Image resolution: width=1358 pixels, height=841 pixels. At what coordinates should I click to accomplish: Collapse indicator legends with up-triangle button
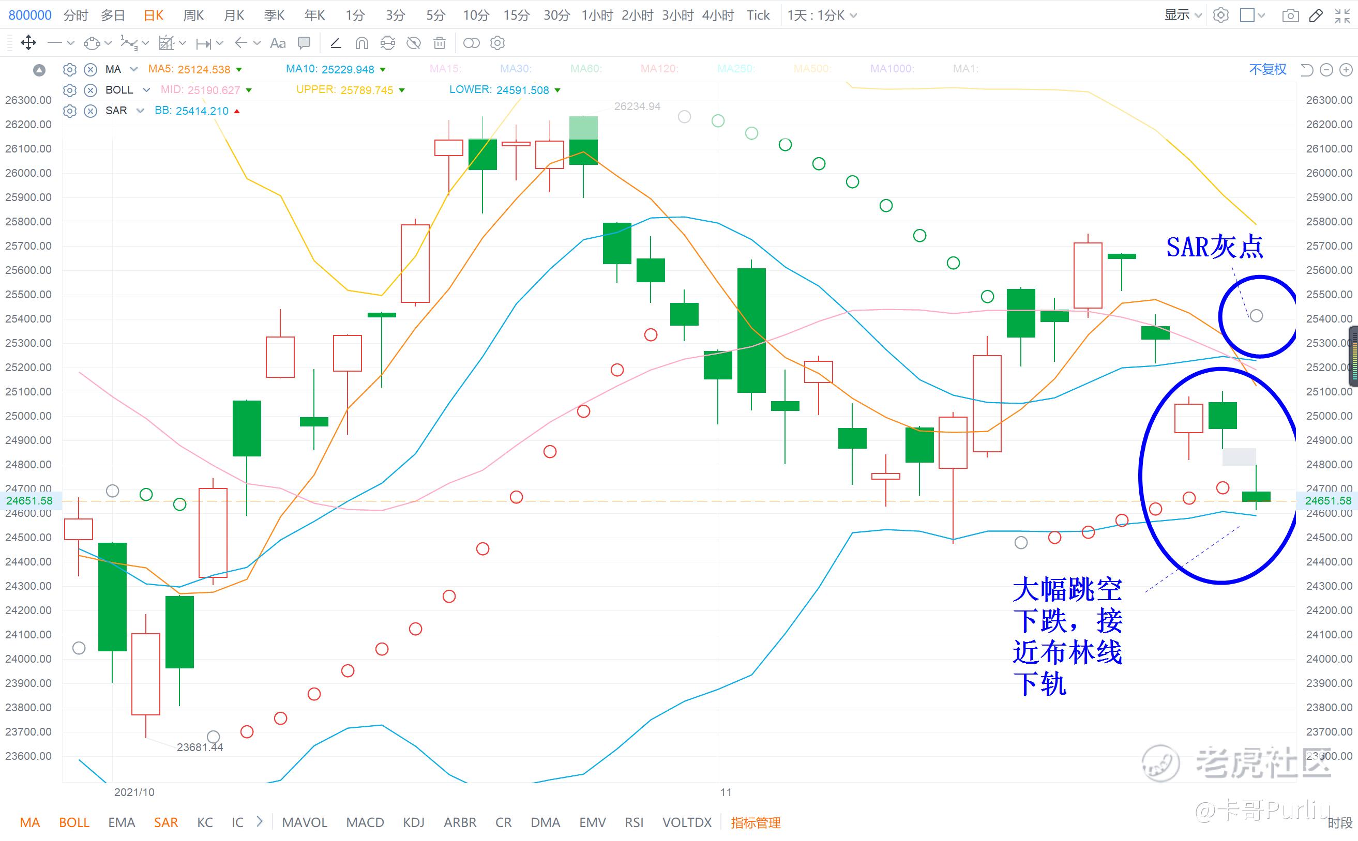[x=39, y=70]
